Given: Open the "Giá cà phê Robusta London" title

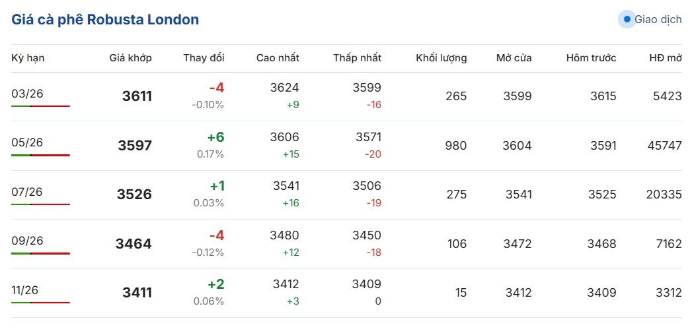Looking at the screenshot, I should (105, 20).
